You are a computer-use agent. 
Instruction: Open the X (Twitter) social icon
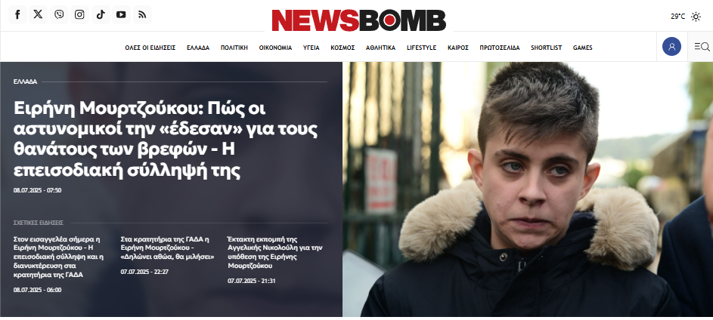pyautogui.click(x=39, y=14)
